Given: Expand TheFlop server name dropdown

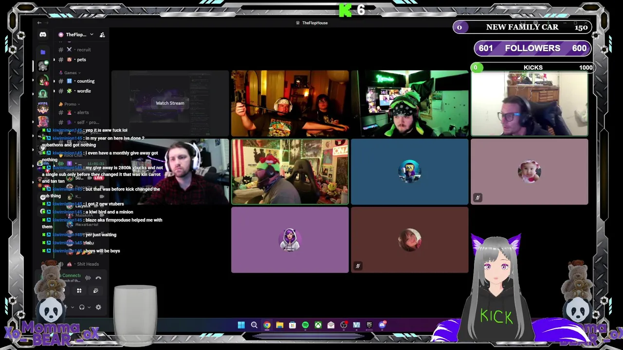Looking at the screenshot, I should (x=92, y=35).
